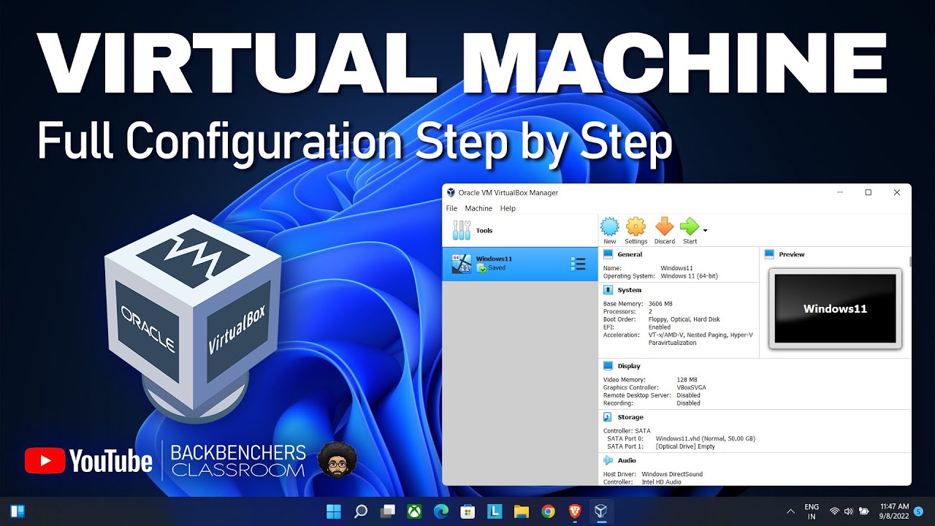Open the notification badge showing 5
Image resolution: width=935 pixels, height=526 pixels.
pyautogui.click(x=918, y=511)
